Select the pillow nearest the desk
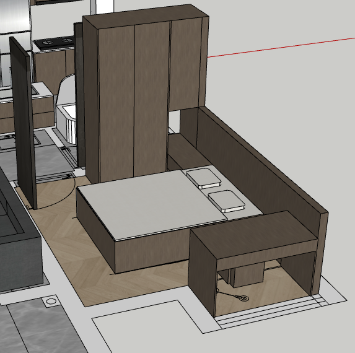 [x=226, y=201]
